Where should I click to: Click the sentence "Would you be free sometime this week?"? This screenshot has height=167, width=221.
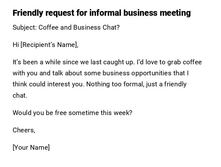point(72,113)
